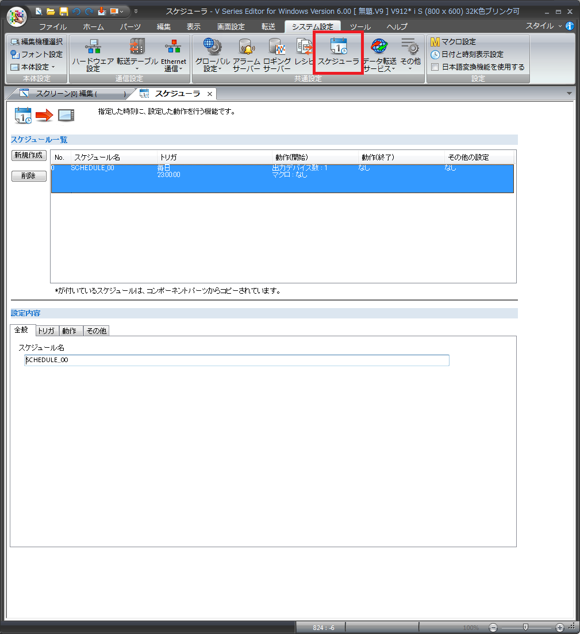Click the zoom in plus button

560,627
